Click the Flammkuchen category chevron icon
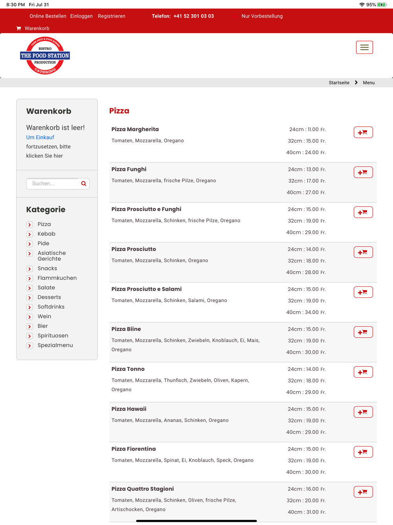 click(x=29, y=278)
